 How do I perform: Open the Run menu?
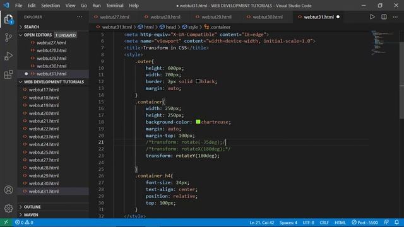(97, 6)
